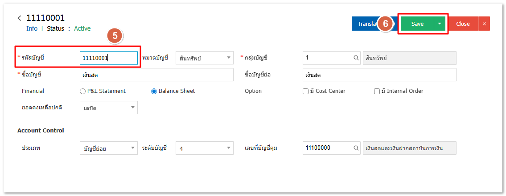The height and width of the screenshot is (196, 506).
Task: Expand the ยอดคงเหลือปกติ dropdown
Action: 109,108
